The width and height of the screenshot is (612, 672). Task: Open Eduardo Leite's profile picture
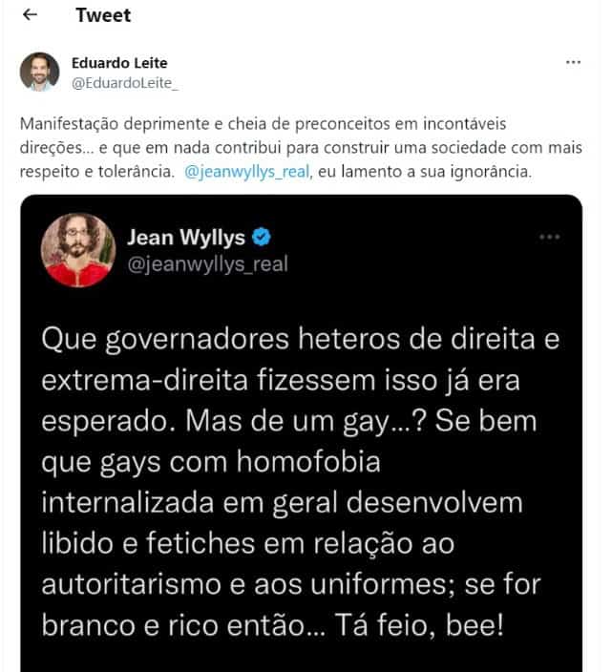point(39,72)
